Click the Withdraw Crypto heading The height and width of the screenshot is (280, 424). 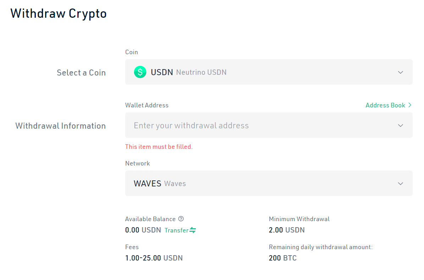[59, 13]
